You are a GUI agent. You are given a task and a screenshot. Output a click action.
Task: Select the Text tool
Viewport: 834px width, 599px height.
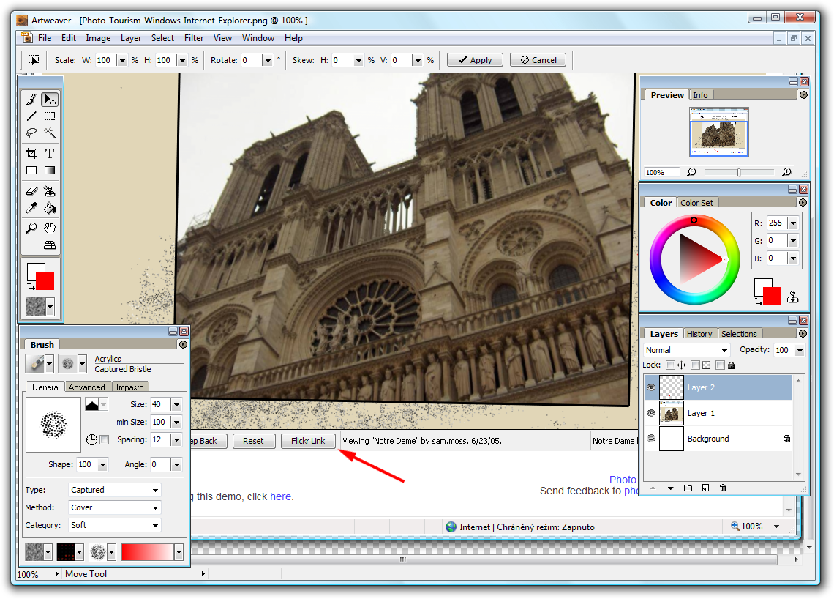coord(50,153)
